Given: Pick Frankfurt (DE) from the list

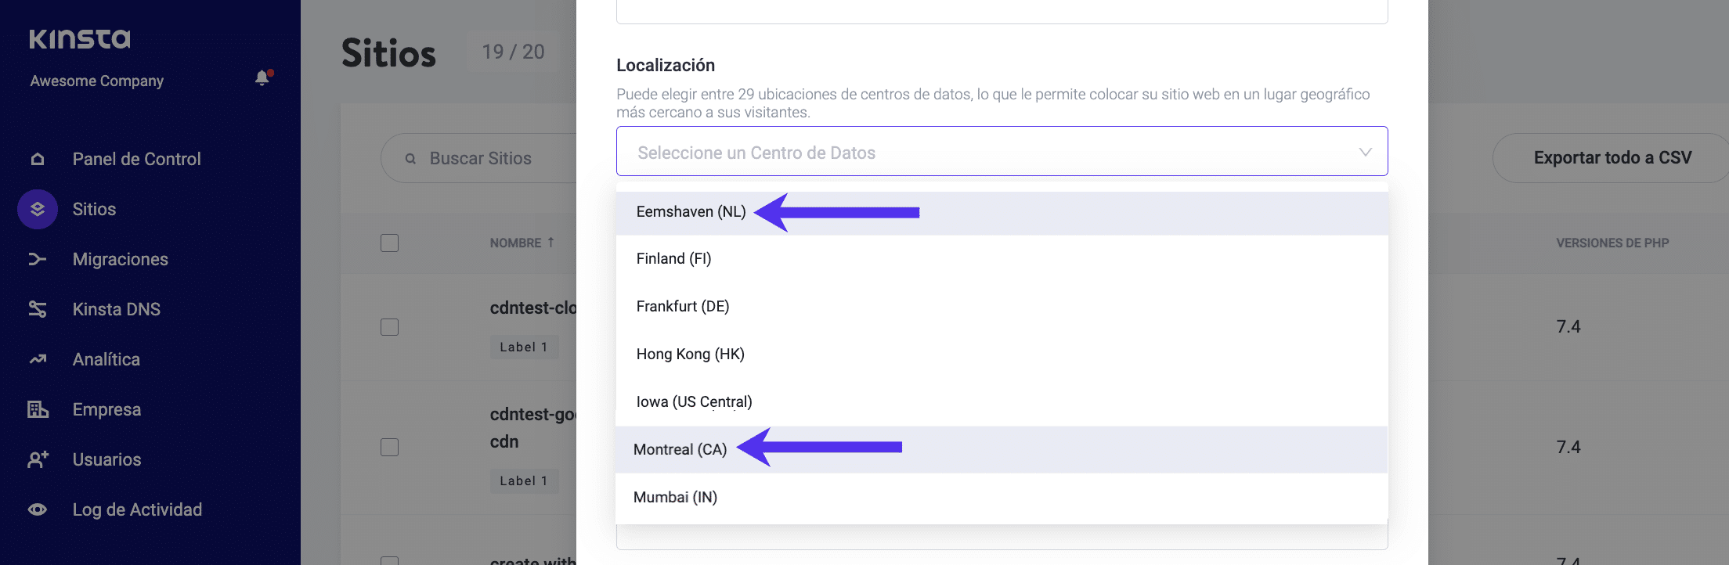Looking at the screenshot, I should pyautogui.click(x=683, y=307).
